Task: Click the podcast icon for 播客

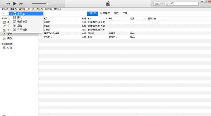Action: pyautogui.click(x=14, y=25)
